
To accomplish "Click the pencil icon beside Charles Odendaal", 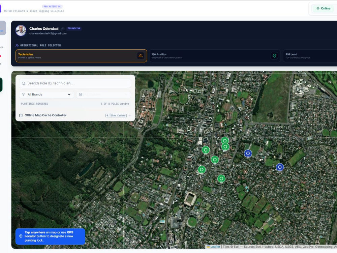I will point(62,29).
